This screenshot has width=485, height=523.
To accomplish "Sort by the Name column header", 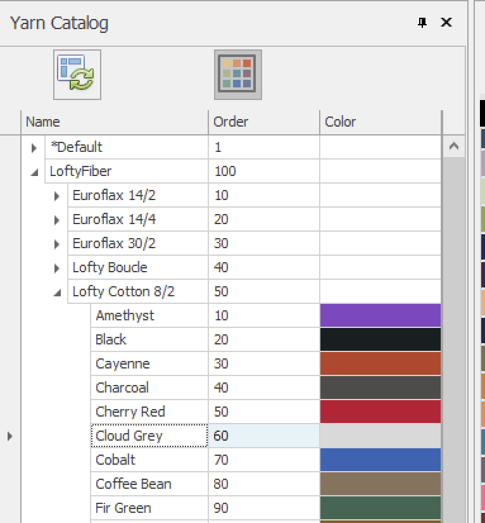I will [x=114, y=122].
